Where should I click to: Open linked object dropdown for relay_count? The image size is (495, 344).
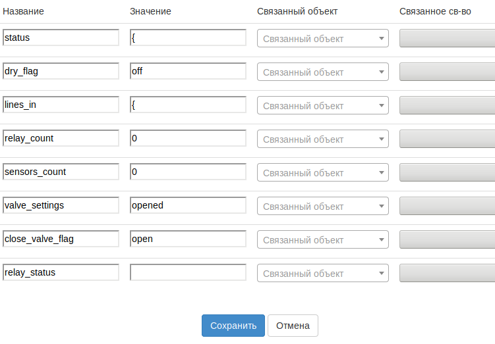[x=322, y=139]
